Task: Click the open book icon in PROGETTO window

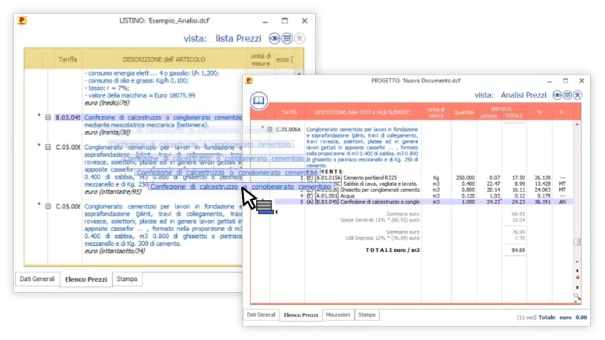Action: click(259, 101)
